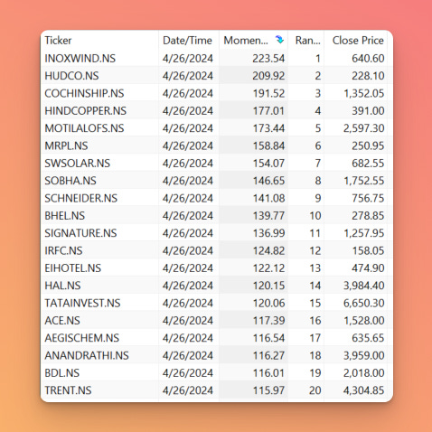This screenshot has height=432, width=432.
Task: Click momentum value 158.84
Action: point(268,146)
